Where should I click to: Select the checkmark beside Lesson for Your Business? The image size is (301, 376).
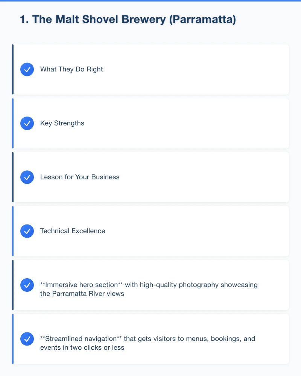27,177
